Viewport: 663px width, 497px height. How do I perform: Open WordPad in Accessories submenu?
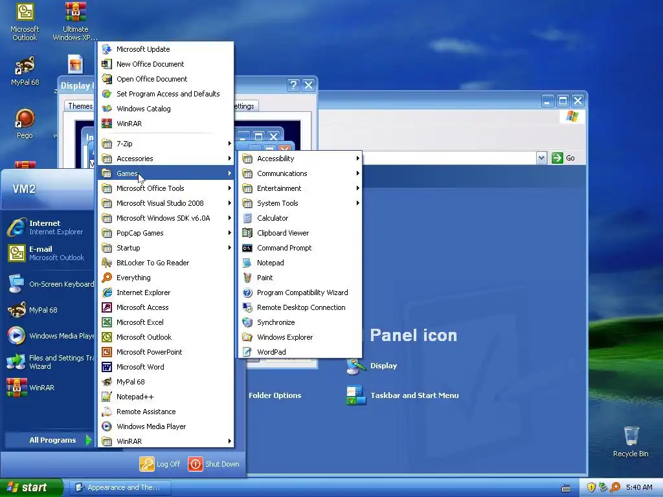pyautogui.click(x=300, y=351)
